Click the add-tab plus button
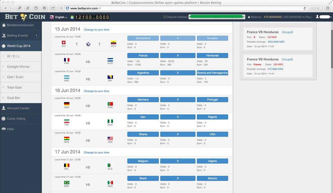Screen dimensions: 333x193 tap(61, 8)
